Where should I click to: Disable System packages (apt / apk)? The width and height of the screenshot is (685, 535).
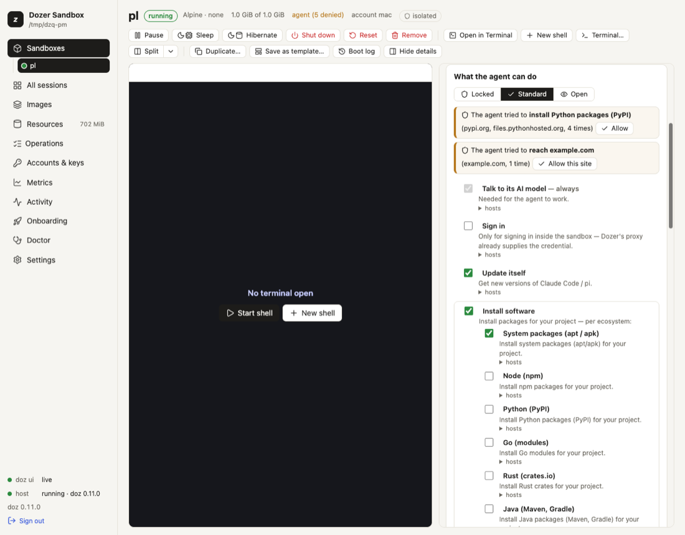489,333
